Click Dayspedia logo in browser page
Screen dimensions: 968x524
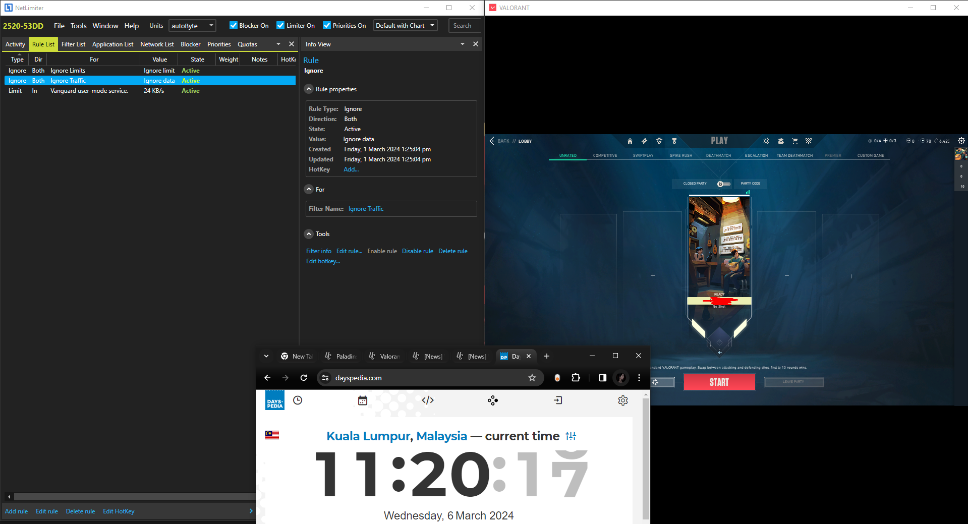tap(275, 400)
